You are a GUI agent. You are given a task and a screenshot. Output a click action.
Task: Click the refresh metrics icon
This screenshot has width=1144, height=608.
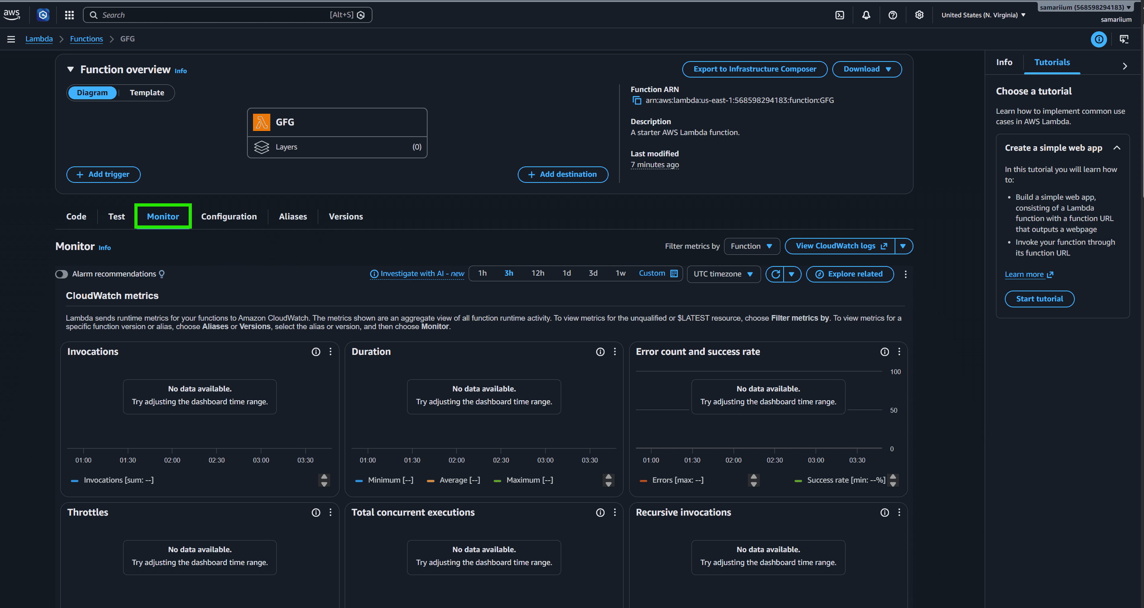(x=776, y=274)
